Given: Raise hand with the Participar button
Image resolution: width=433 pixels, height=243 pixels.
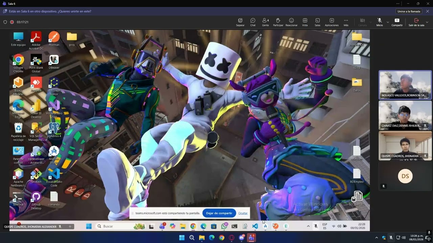Looking at the screenshot, I should click(278, 22).
